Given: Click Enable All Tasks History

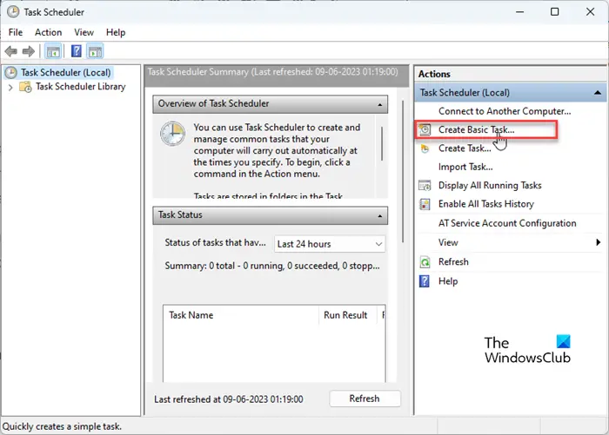Looking at the screenshot, I should pos(485,204).
